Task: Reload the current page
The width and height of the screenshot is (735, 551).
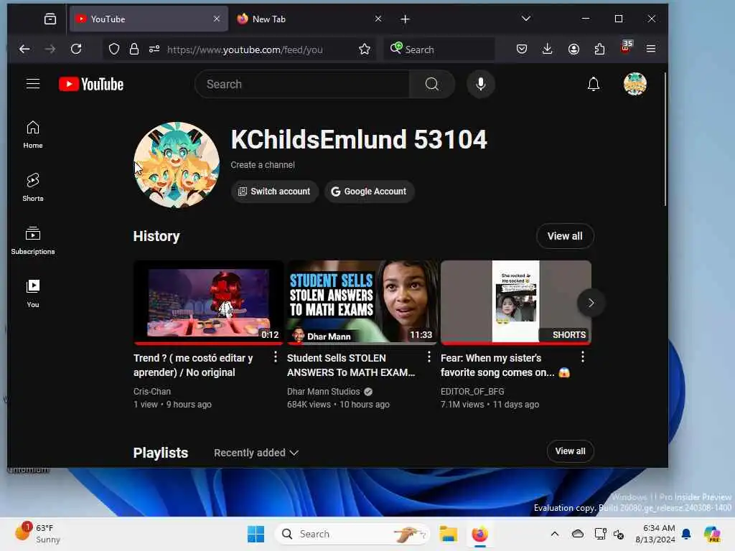Action: coord(76,49)
